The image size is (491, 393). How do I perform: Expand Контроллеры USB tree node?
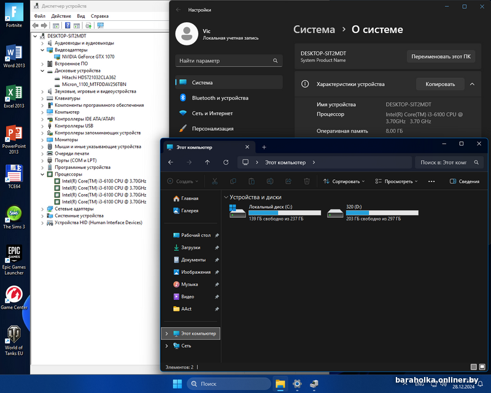point(42,126)
